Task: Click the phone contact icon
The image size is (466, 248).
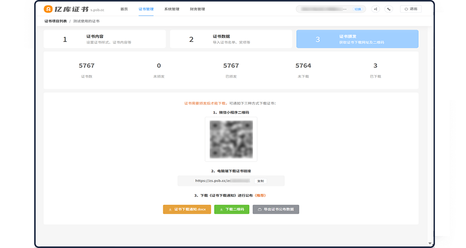Action: [388, 9]
